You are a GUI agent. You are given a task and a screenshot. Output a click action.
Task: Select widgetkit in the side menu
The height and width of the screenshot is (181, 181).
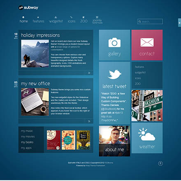click(140, 72)
